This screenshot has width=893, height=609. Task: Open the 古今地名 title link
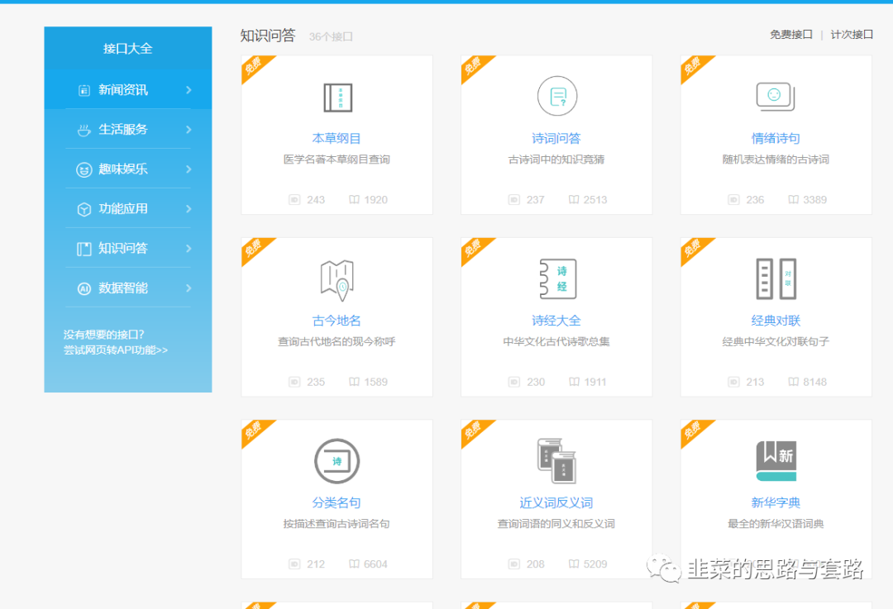(337, 321)
